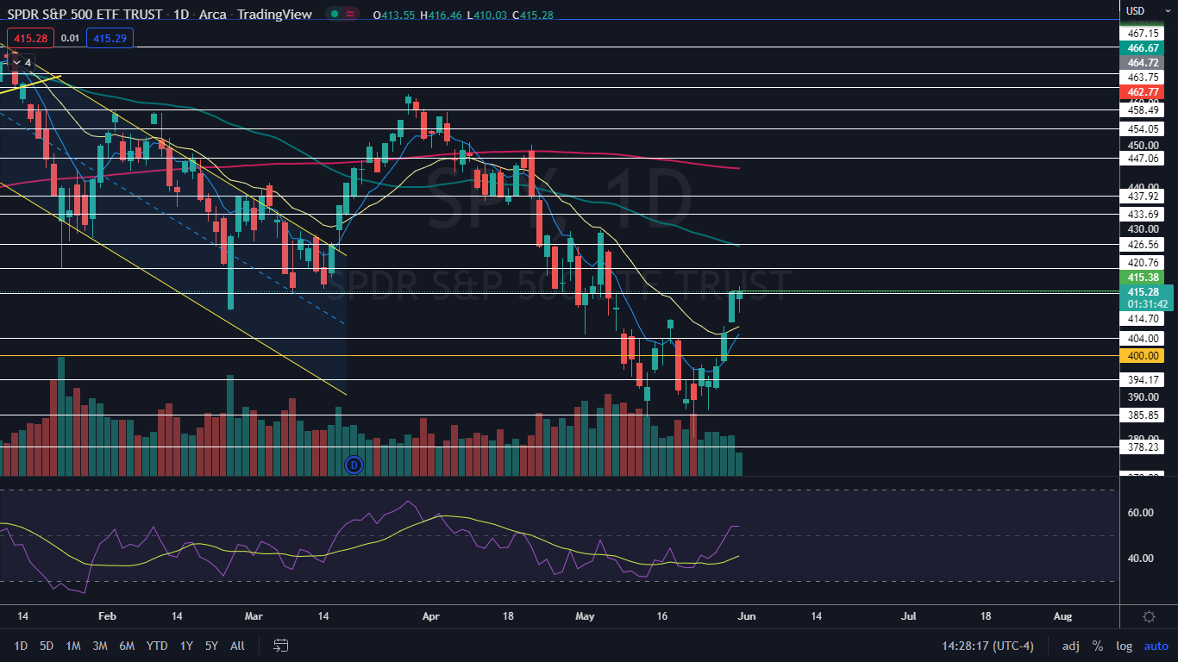Select the 5D date range
The width and height of the screenshot is (1178, 662).
pyautogui.click(x=47, y=646)
